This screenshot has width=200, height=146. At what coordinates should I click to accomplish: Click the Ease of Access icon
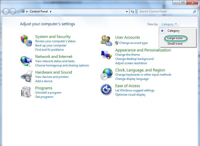(x=106, y=90)
